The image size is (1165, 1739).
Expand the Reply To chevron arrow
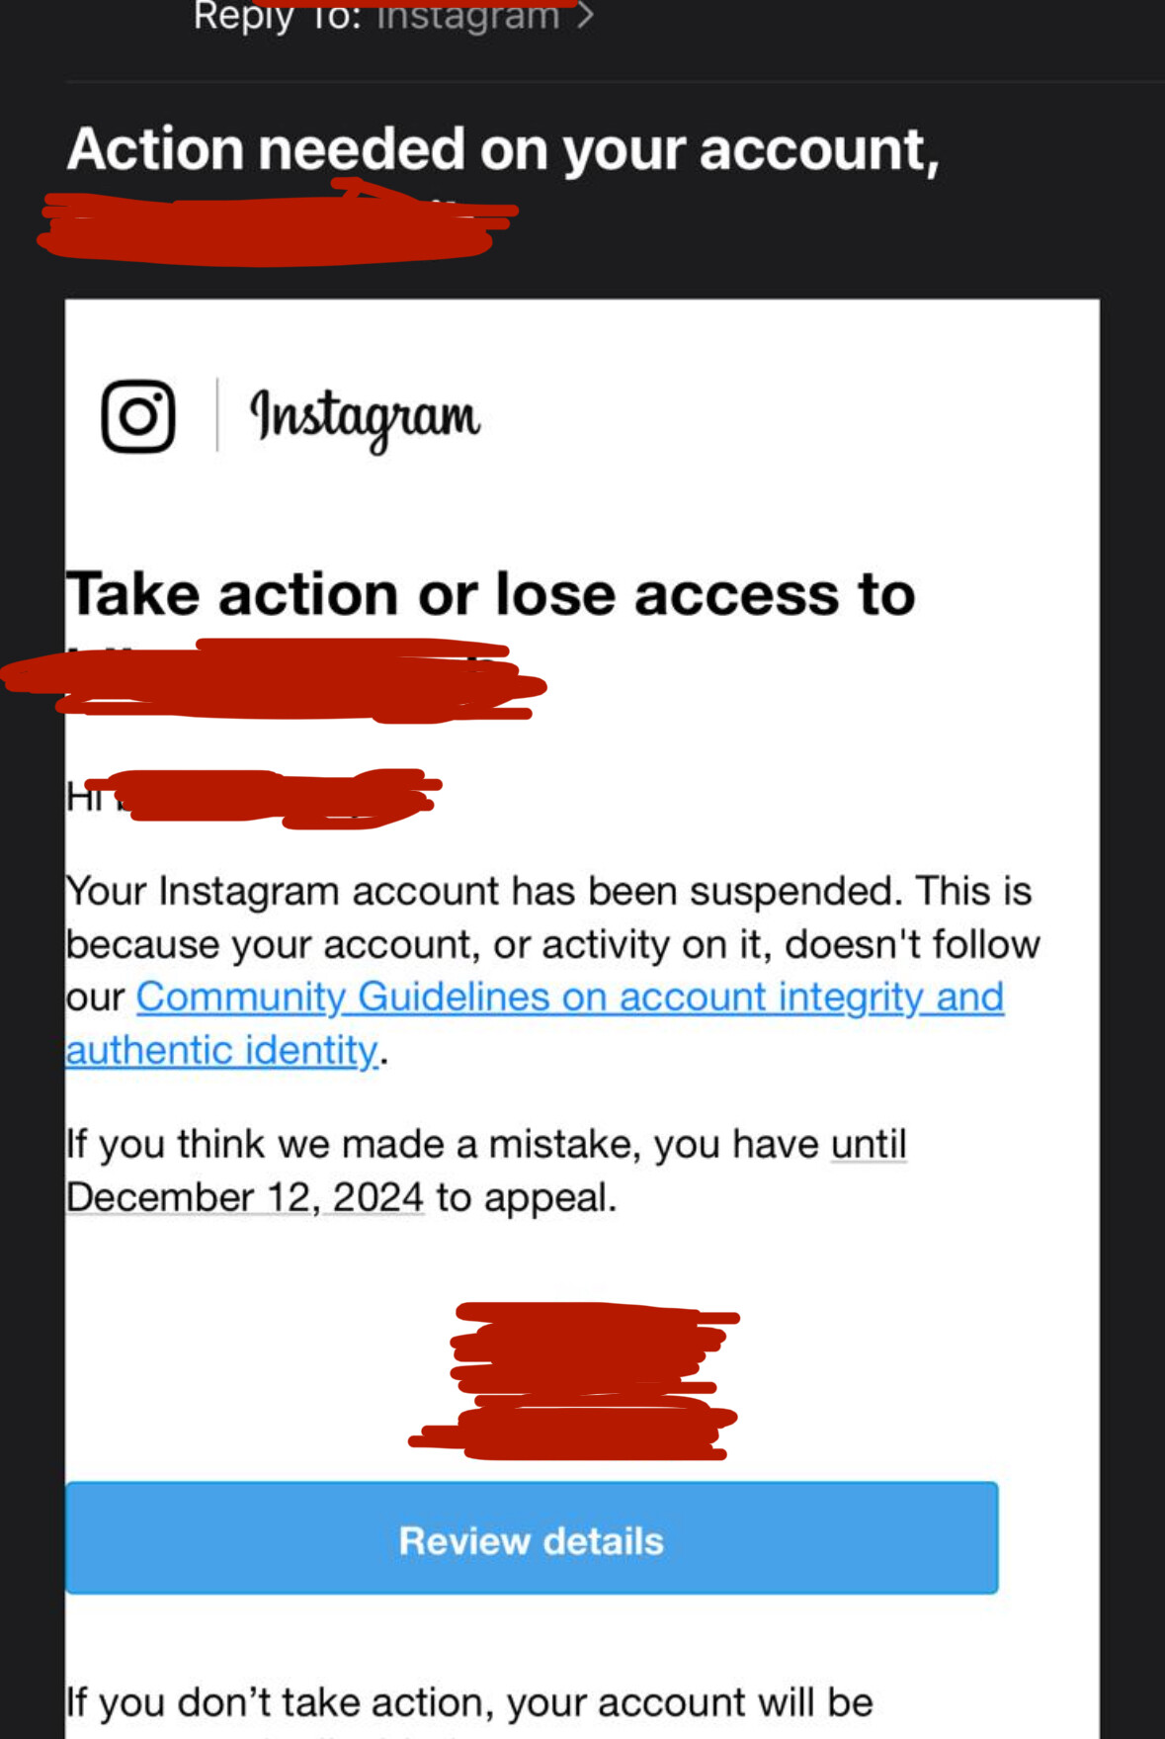[x=585, y=15]
